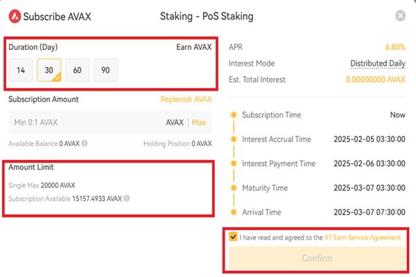The width and height of the screenshot is (416, 277).
Task: Open the Replenish AVAX link
Action: tap(186, 99)
